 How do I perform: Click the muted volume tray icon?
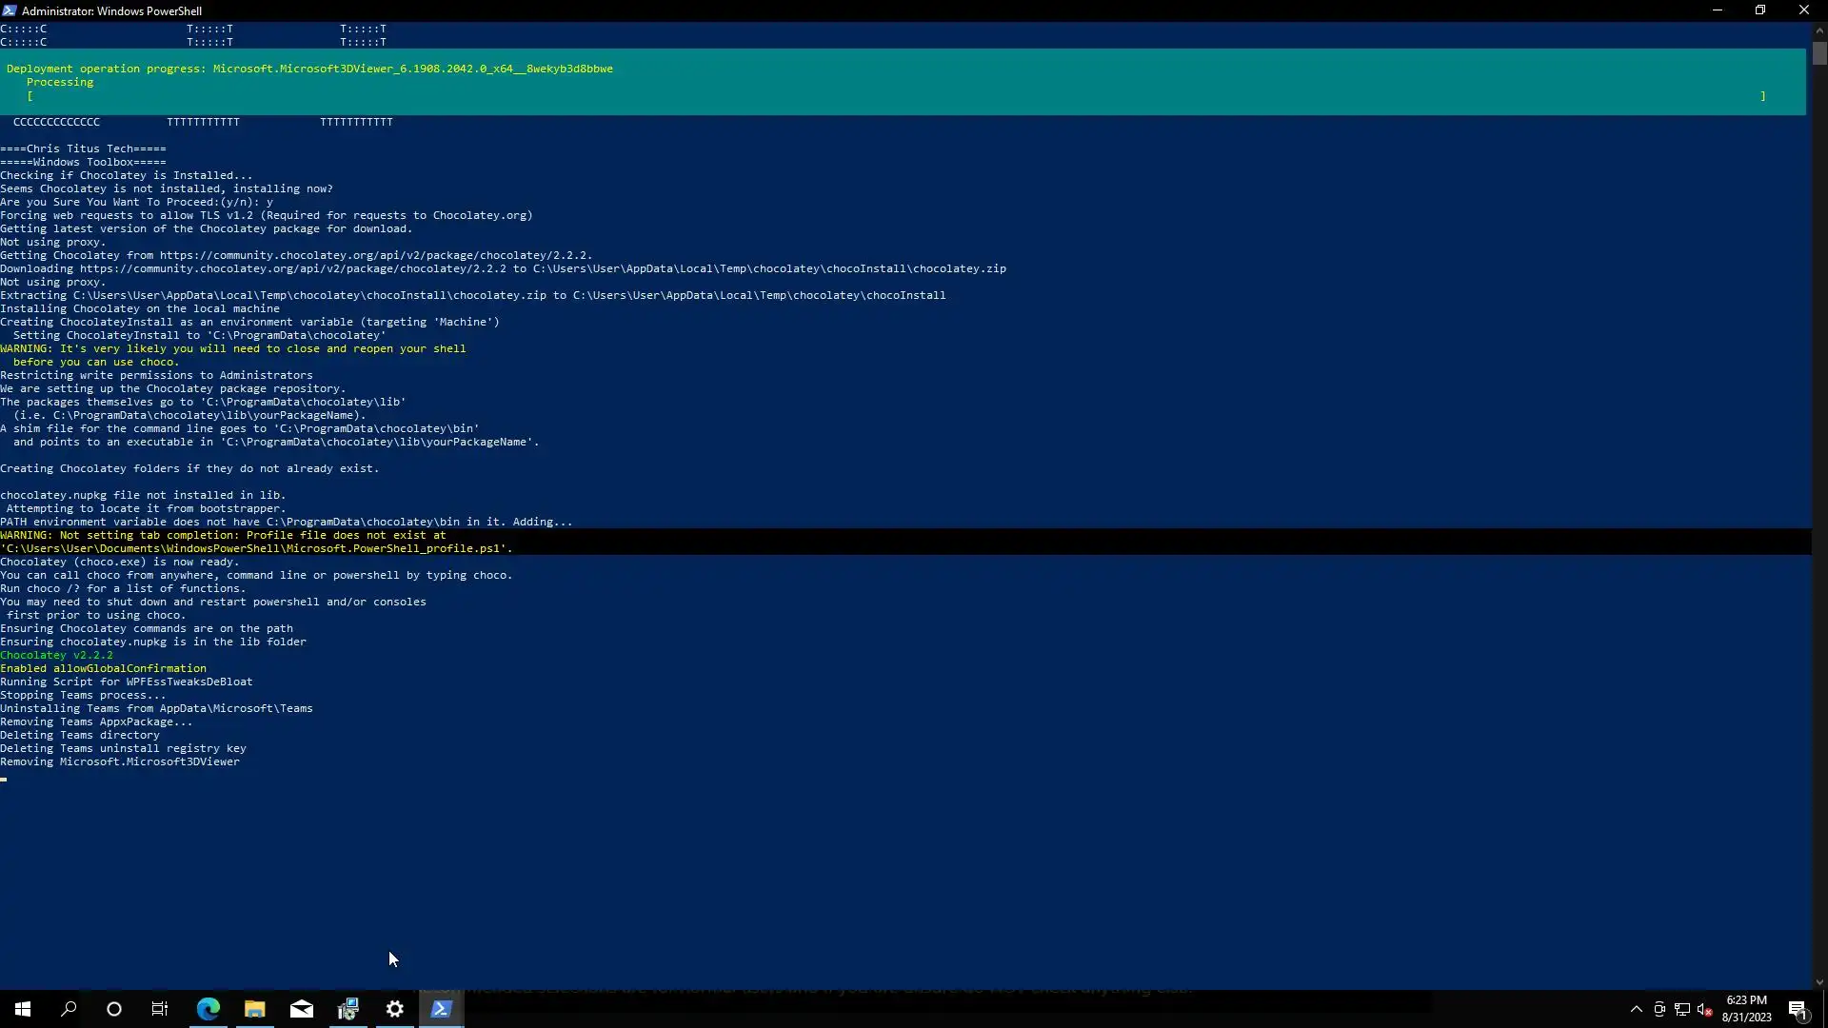click(1704, 1009)
